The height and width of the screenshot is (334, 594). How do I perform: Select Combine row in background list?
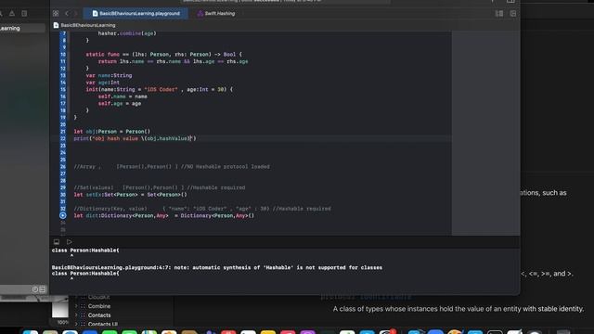pos(99,306)
